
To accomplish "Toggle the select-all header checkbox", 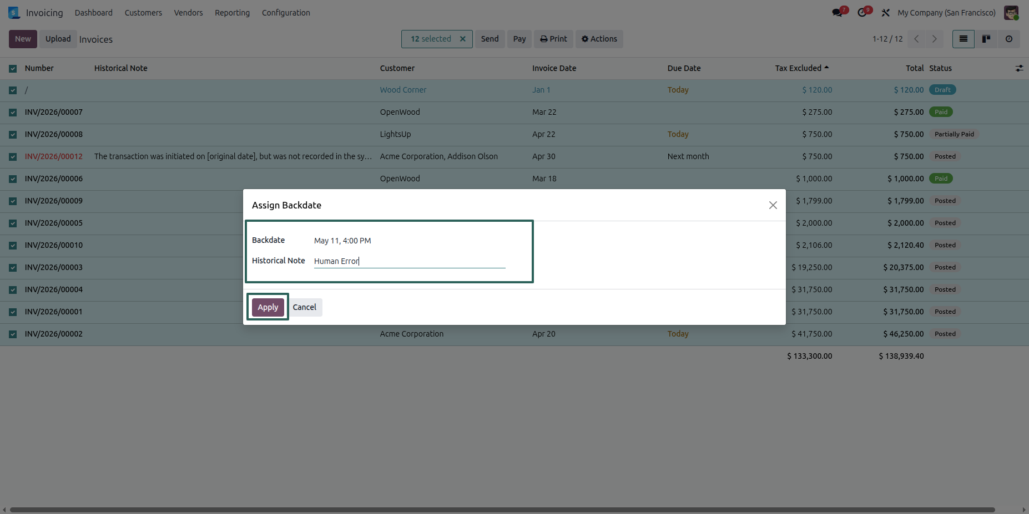I will coord(13,69).
